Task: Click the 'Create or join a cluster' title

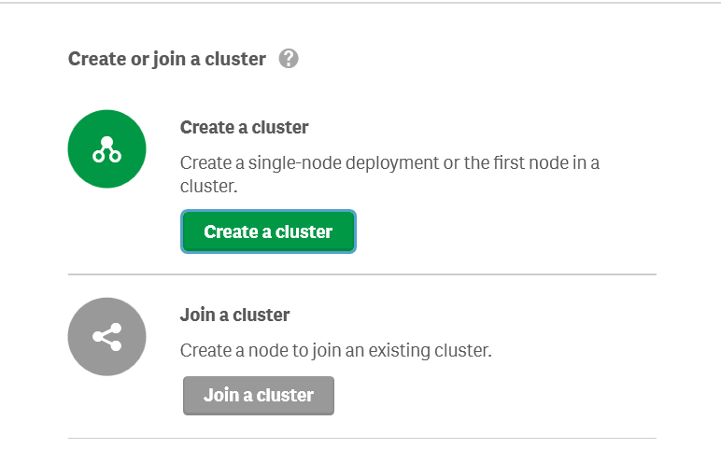Action: point(167,59)
